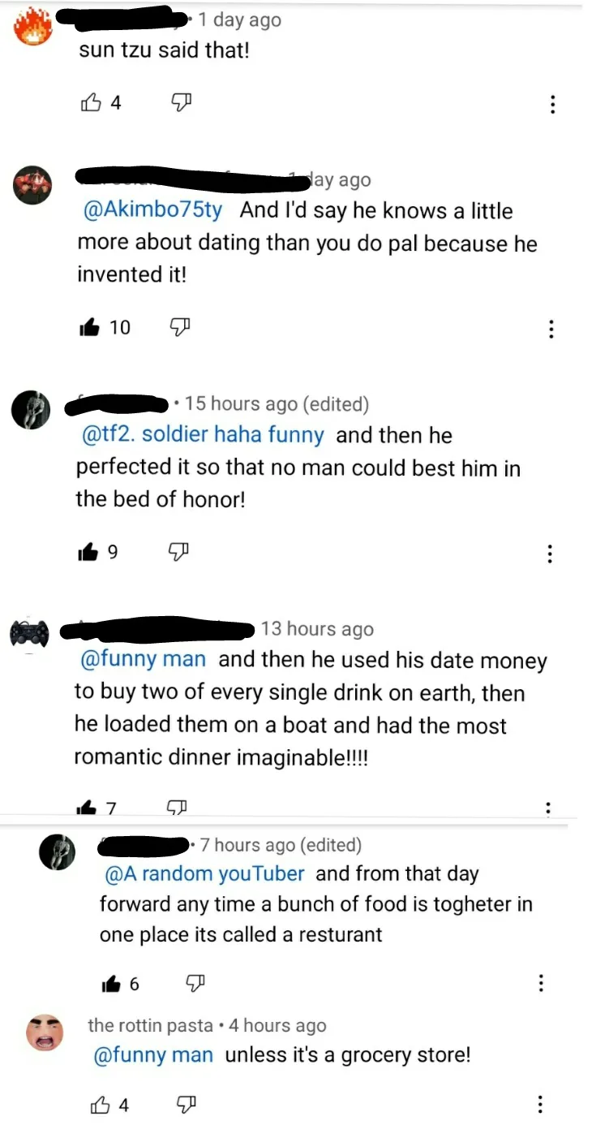Open the game controller profile avatar

pos(29,633)
